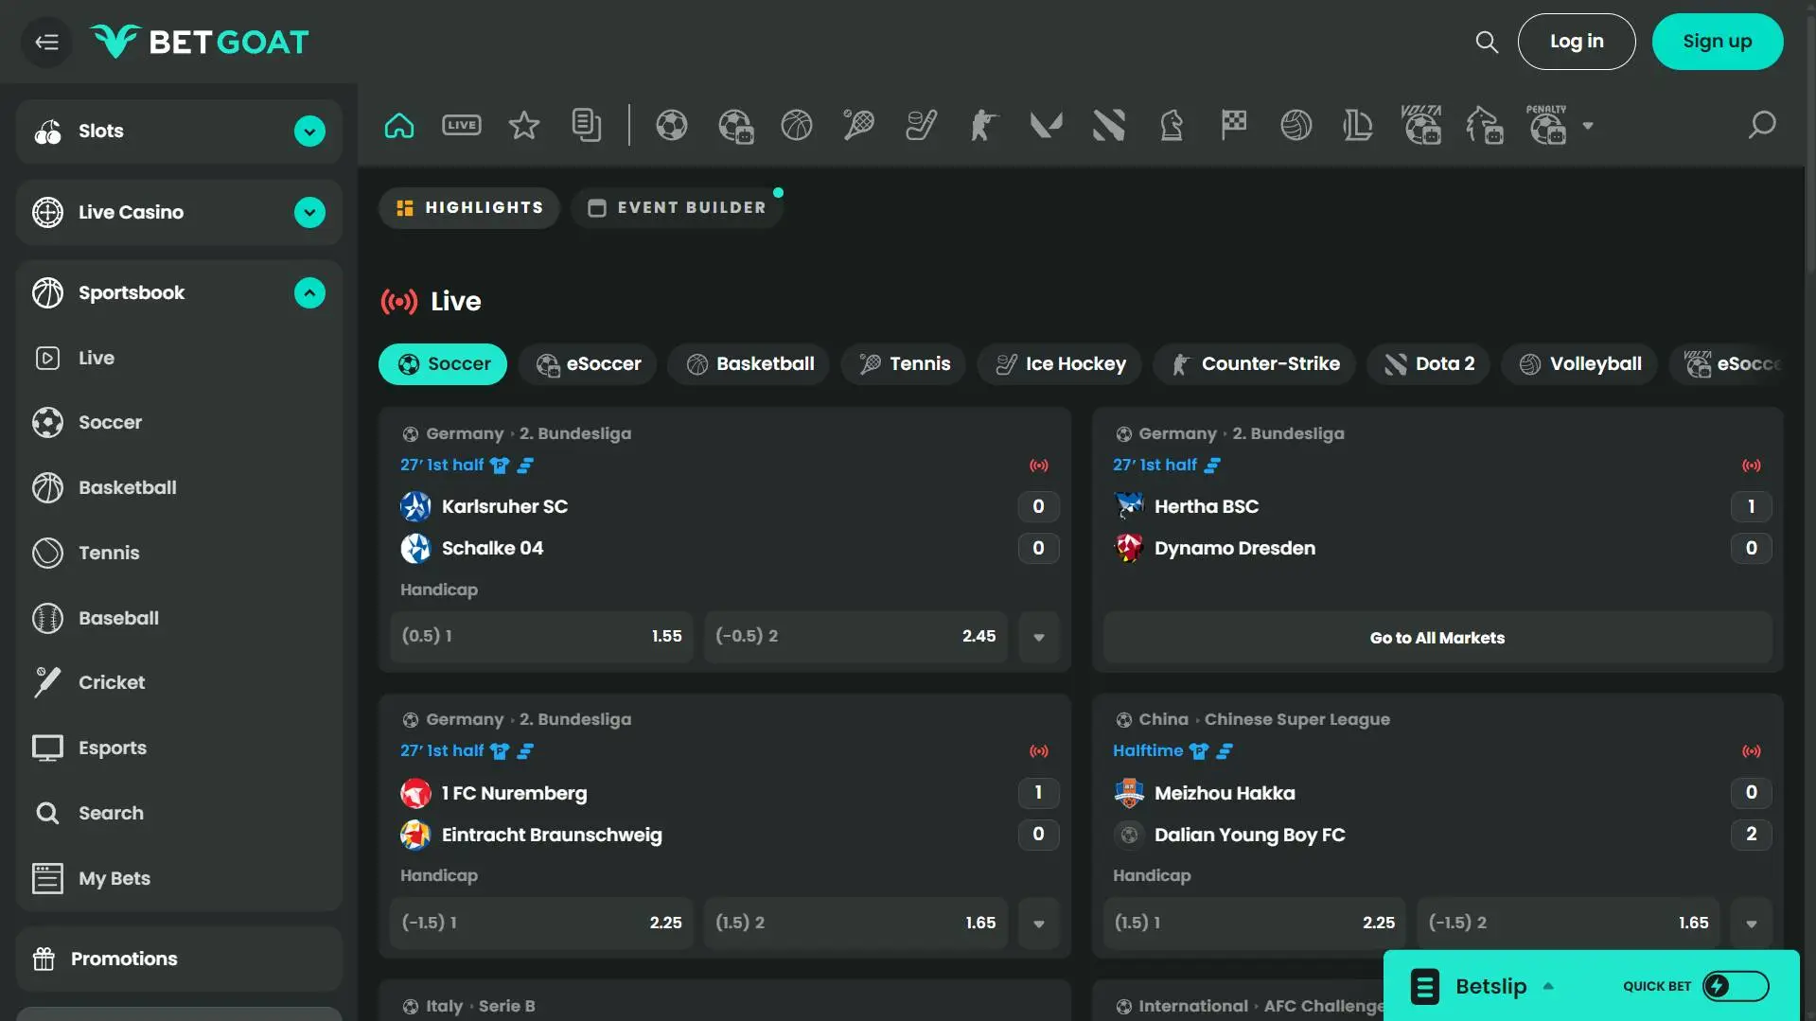Open favorites star icon
Image resolution: width=1816 pixels, height=1021 pixels.
coord(524,125)
